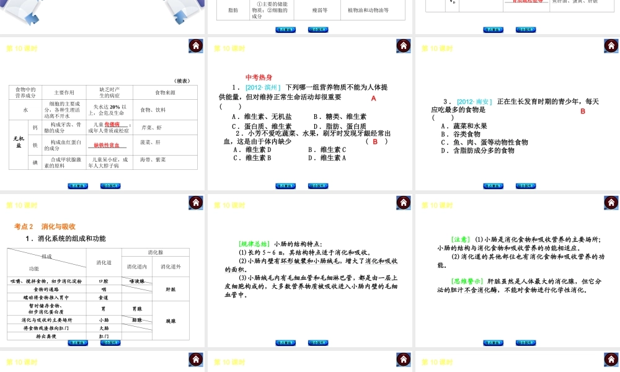The height and width of the screenshot is (372, 620).
Task: Click left blue nav button on 规律总结 slide
Action: tap(285, 343)
